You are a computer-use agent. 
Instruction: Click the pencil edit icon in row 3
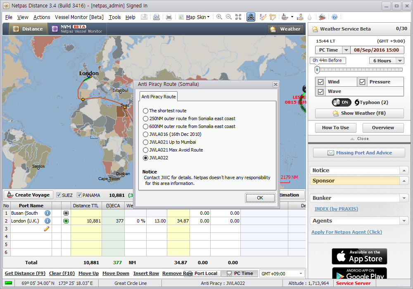point(47,229)
